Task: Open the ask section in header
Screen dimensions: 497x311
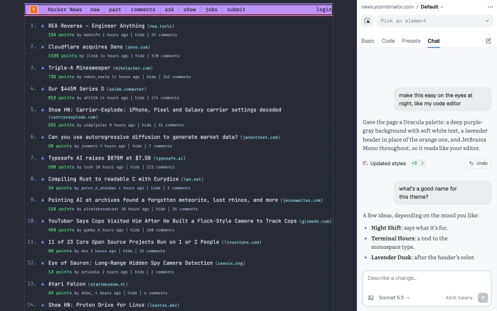Action: [x=169, y=10]
